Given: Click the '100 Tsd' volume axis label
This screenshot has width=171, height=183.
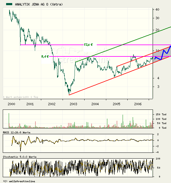Looking at the screenshot, I should click(x=161, y=119).
